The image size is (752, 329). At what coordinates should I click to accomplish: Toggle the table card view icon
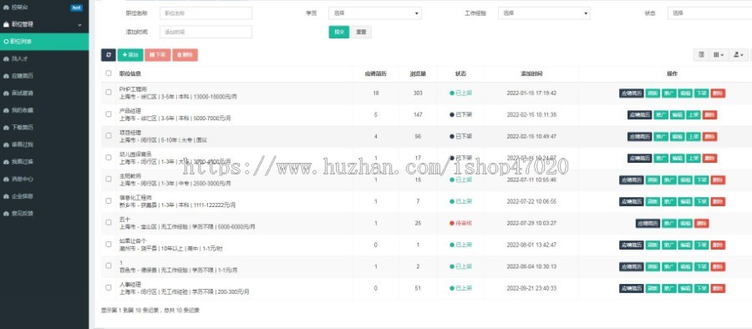(x=701, y=55)
